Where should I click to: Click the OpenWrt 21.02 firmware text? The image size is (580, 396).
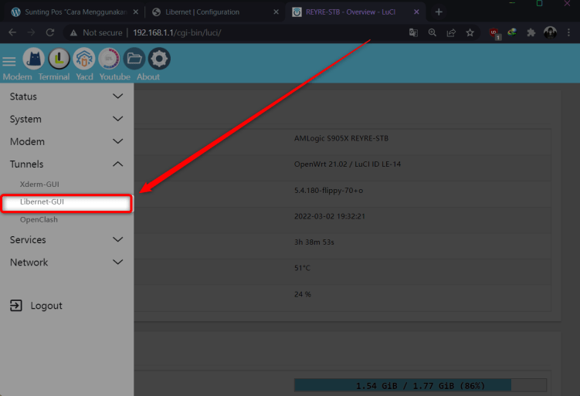(x=348, y=164)
